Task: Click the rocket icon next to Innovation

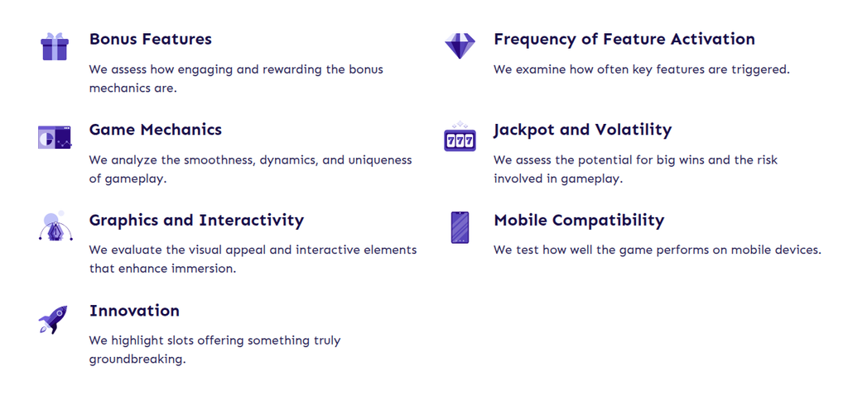Action: pos(54,319)
